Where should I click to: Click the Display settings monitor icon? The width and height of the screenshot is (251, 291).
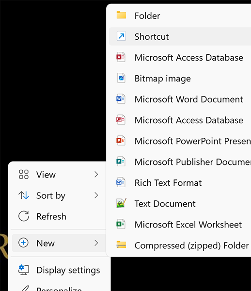pos(24,270)
